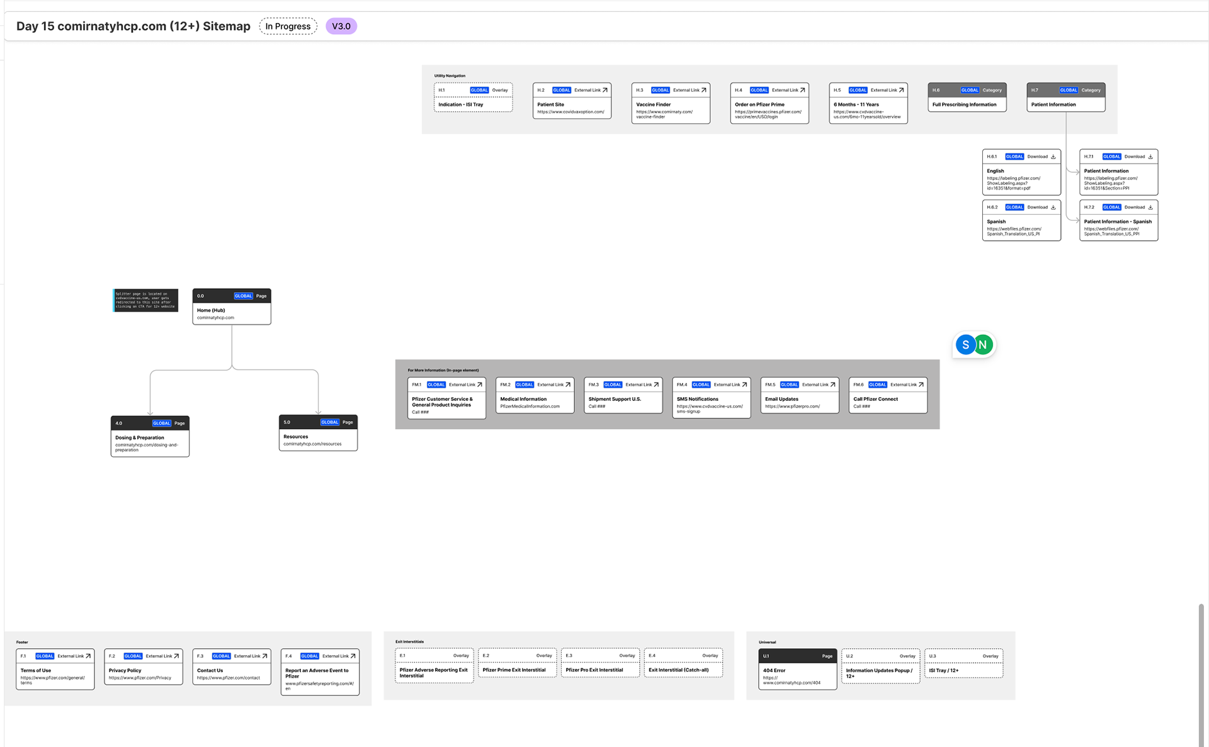Click the external link arrow on Patient Site
This screenshot has height=747, width=1209.
click(605, 90)
